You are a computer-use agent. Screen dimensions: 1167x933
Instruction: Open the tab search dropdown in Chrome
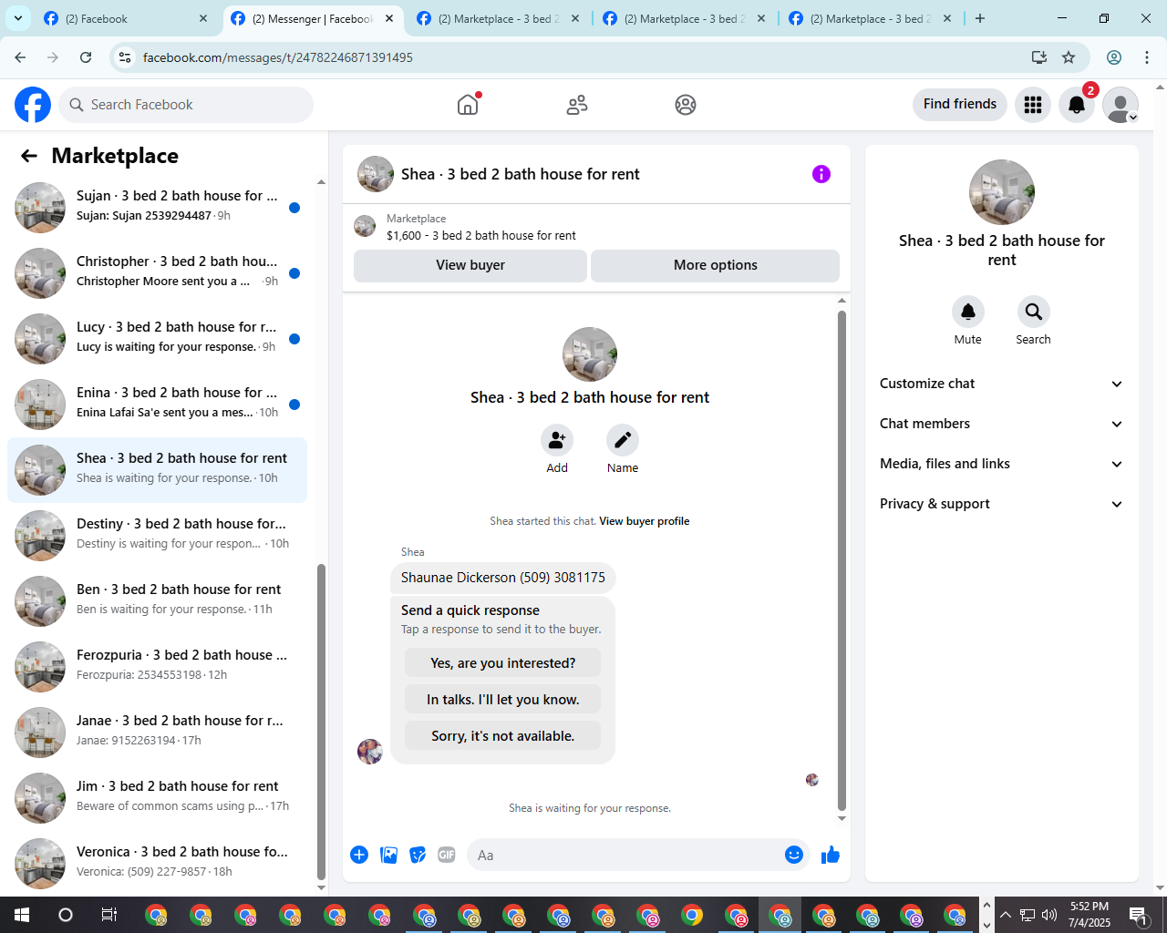[x=18, y=18]
